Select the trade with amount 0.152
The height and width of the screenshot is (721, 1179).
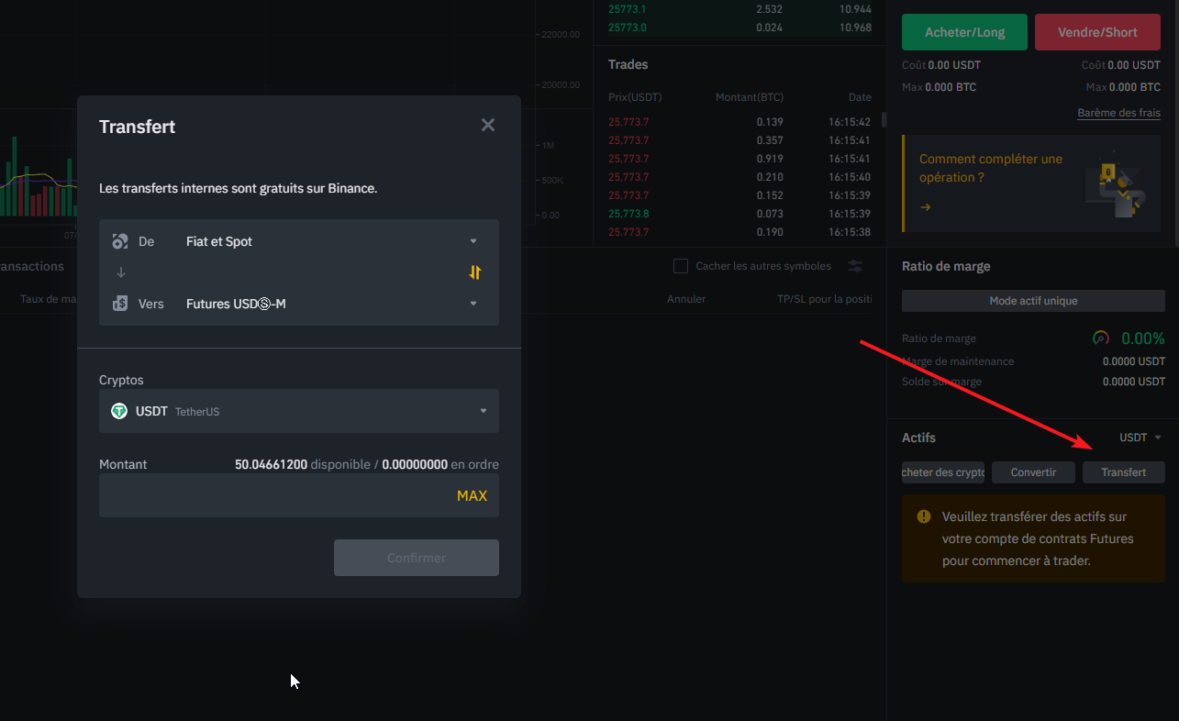[x=740, y=195]
